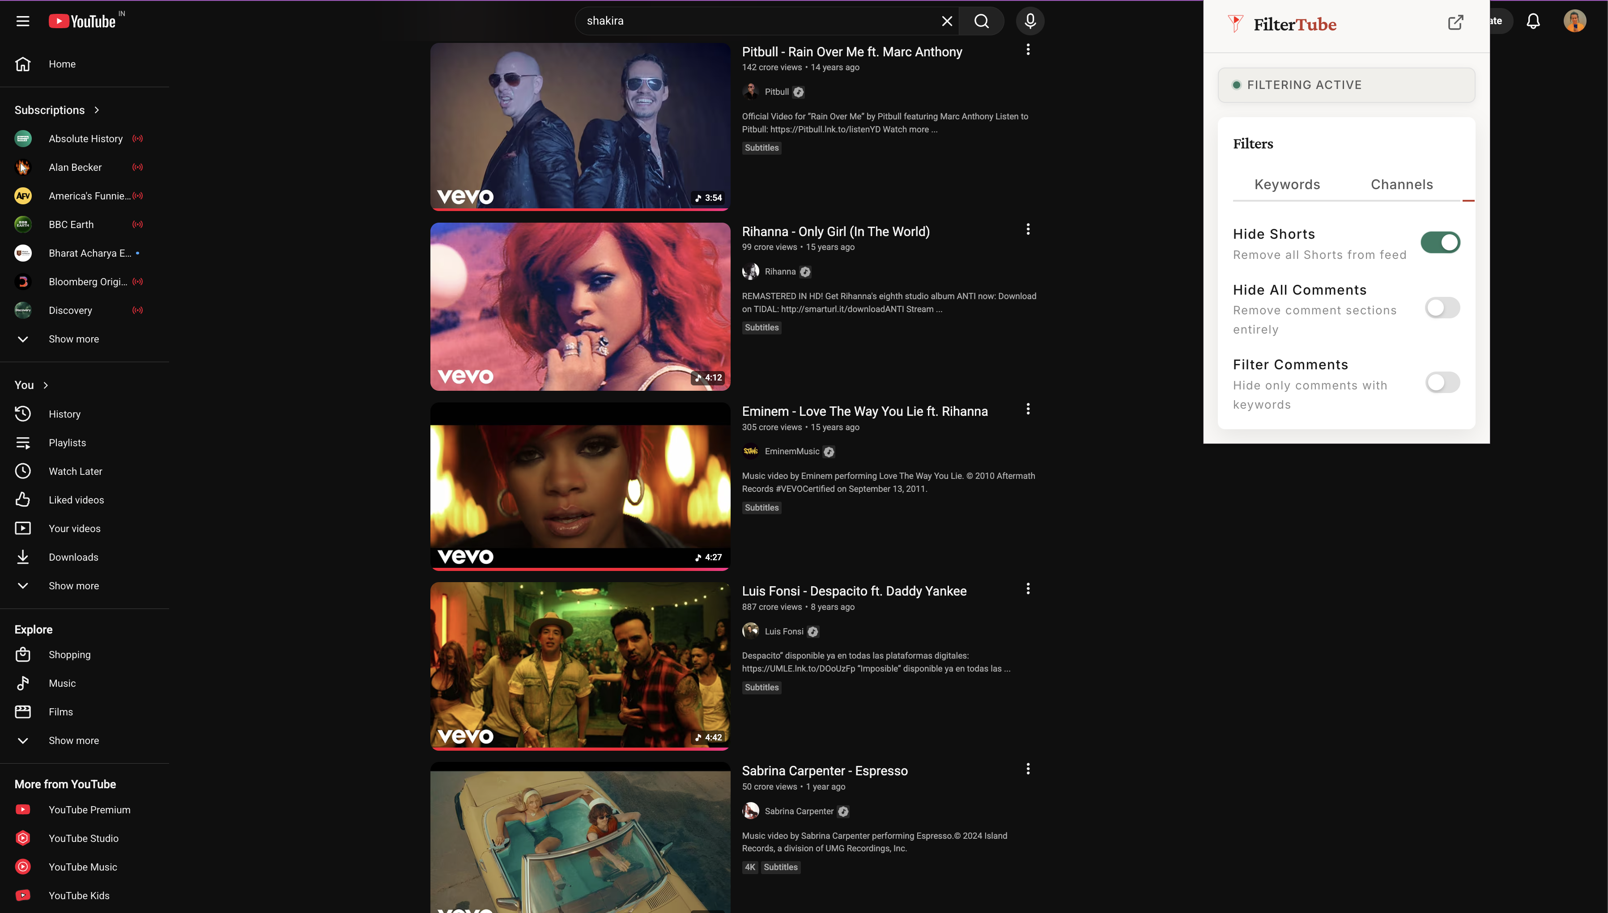Disable the Hide Shorts toggle
The height and width of the screenshot is (913, 1608).
point(1441,243)
